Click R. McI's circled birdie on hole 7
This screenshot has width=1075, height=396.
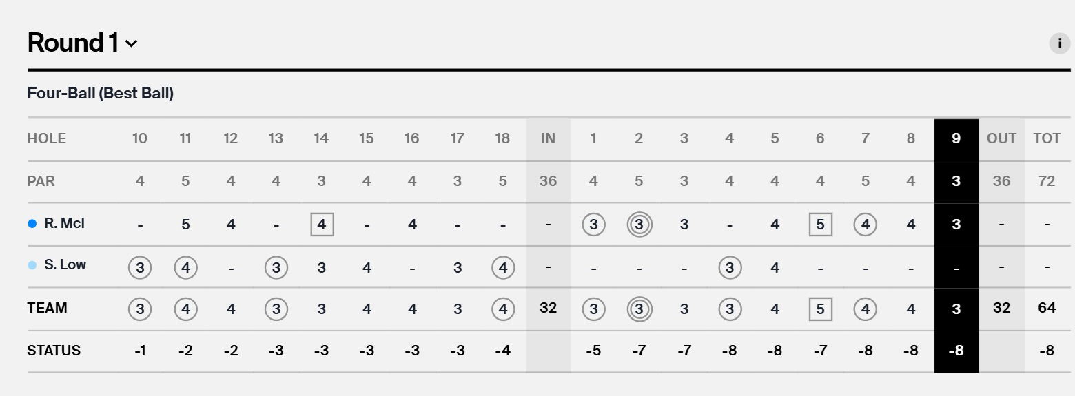pyautogui.click(x=866, y=225)
